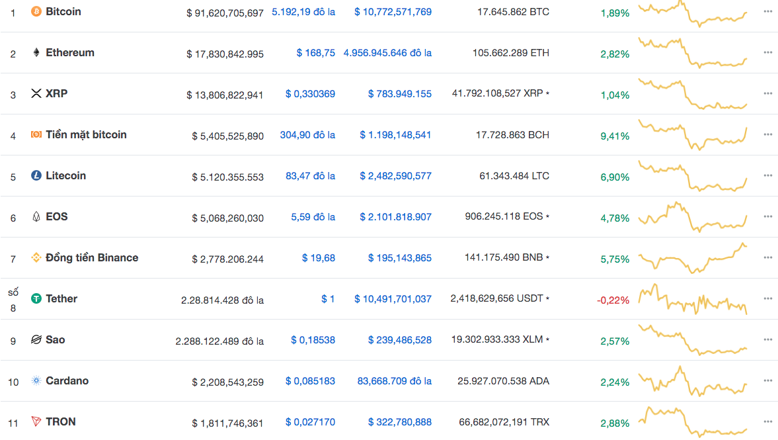778x440 pixels.
Task: Open the more options menu for TRON
Action: (x=767, y=421)
